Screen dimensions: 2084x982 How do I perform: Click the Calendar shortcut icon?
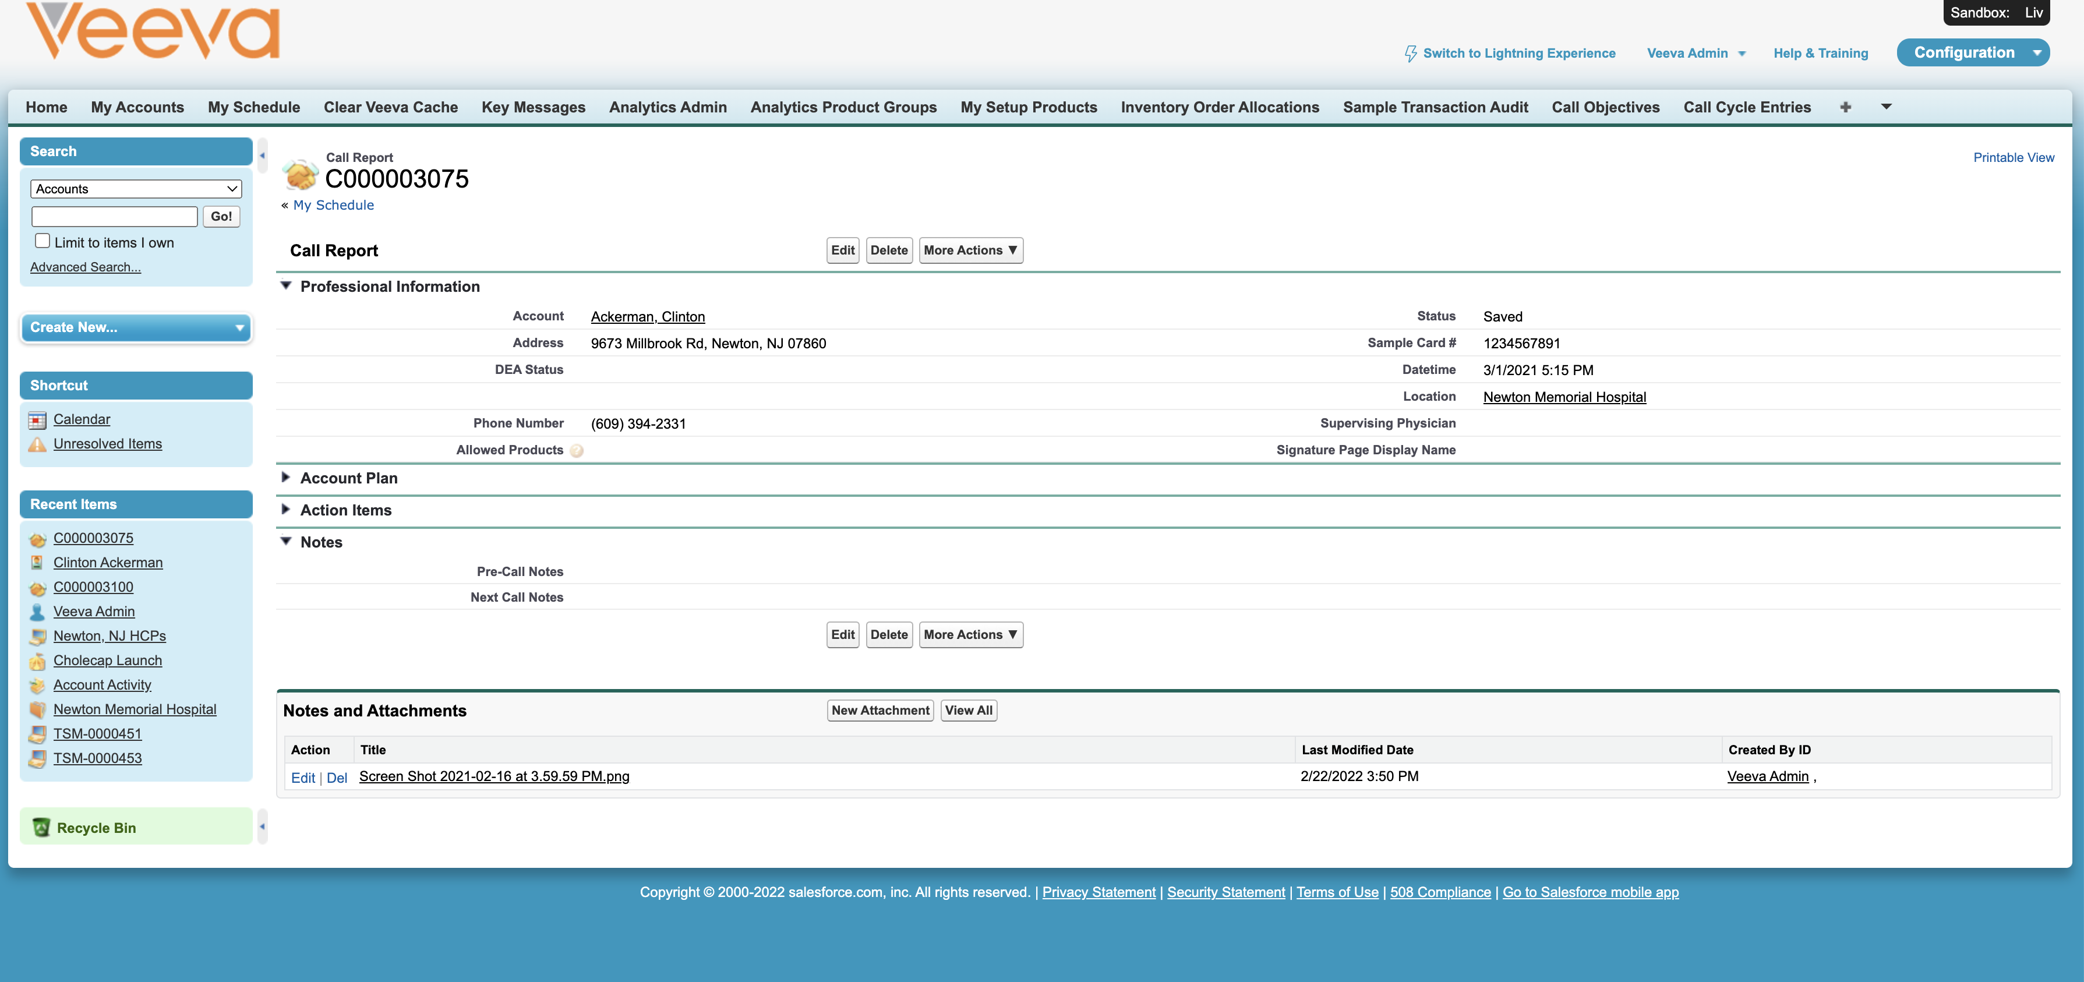pyautogui.click(x=37, y=420)
